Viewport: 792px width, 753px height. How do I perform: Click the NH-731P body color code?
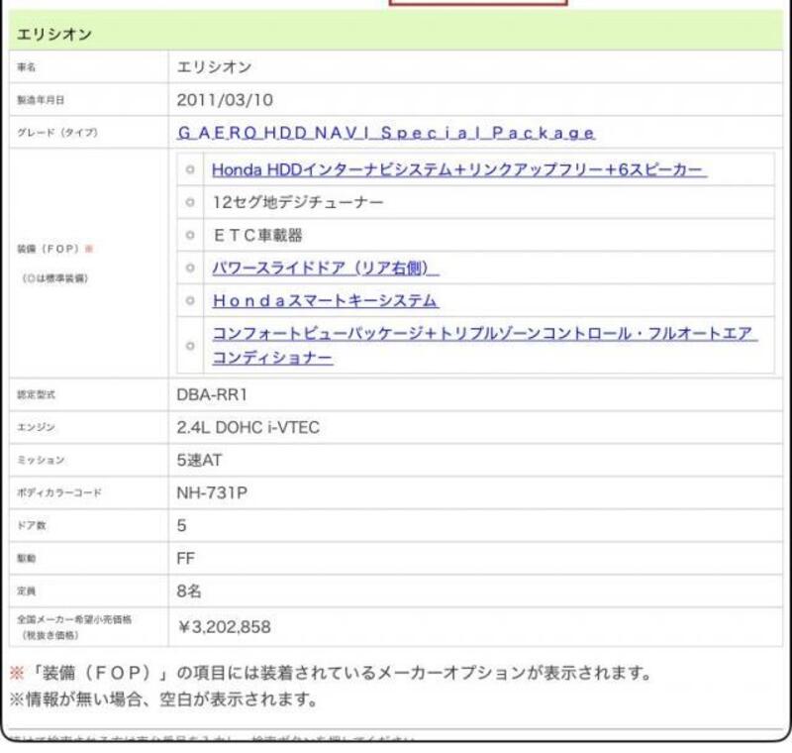point(214,492)
